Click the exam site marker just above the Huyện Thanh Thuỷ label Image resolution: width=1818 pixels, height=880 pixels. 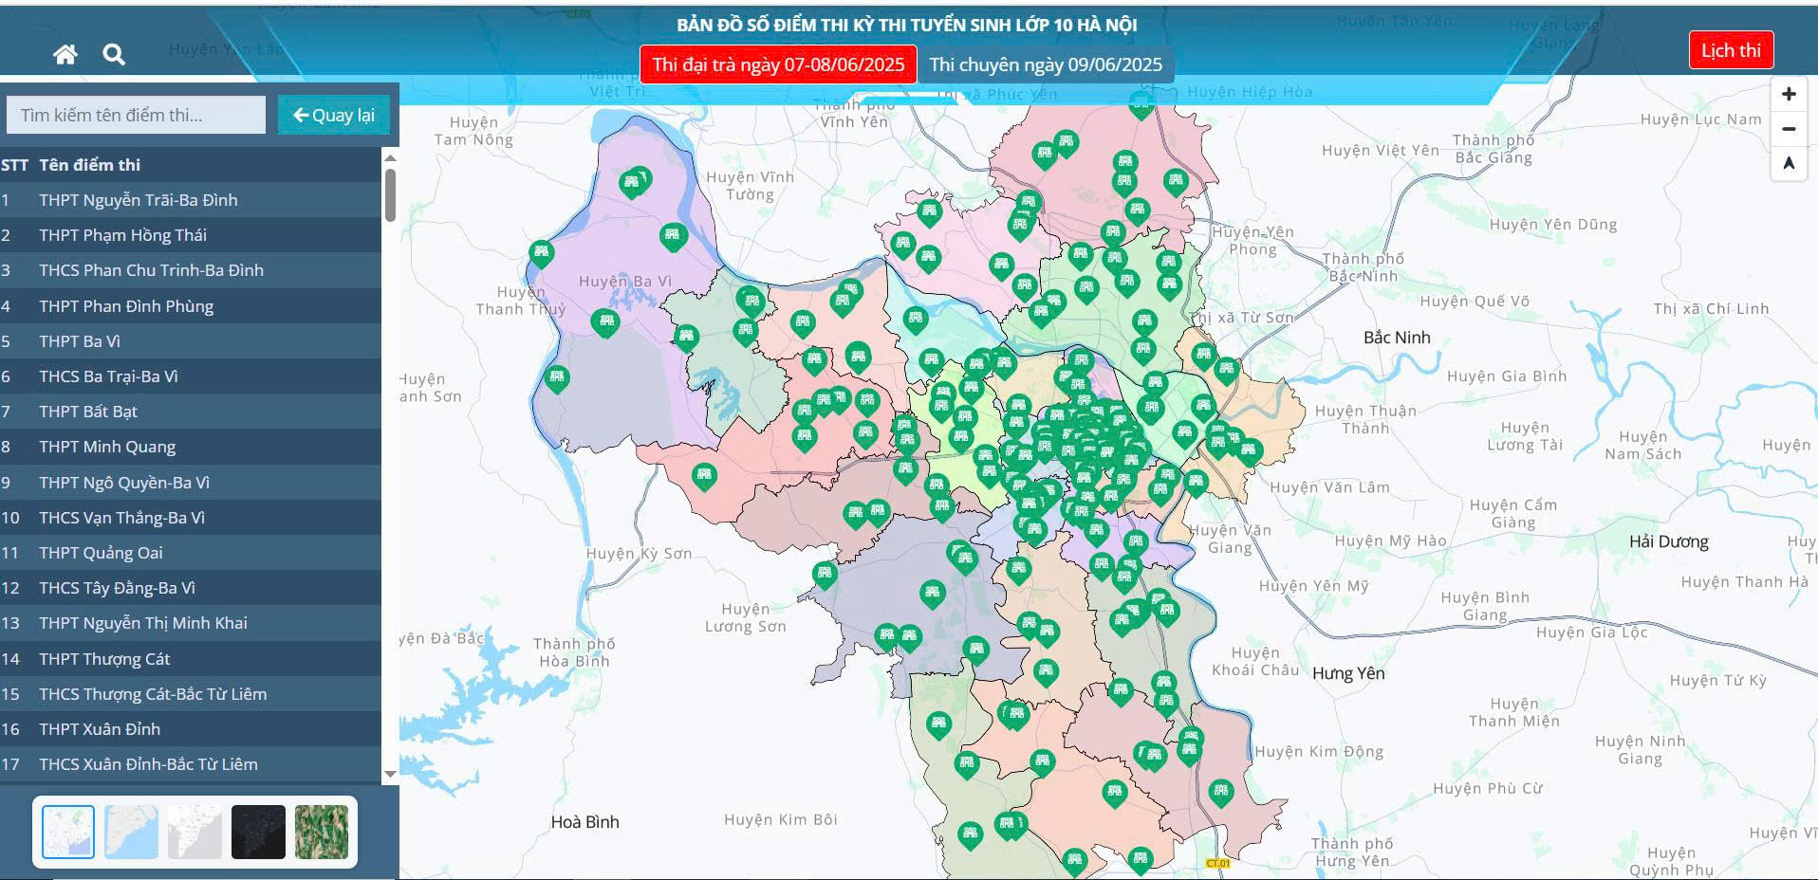(x=541, y=253)
